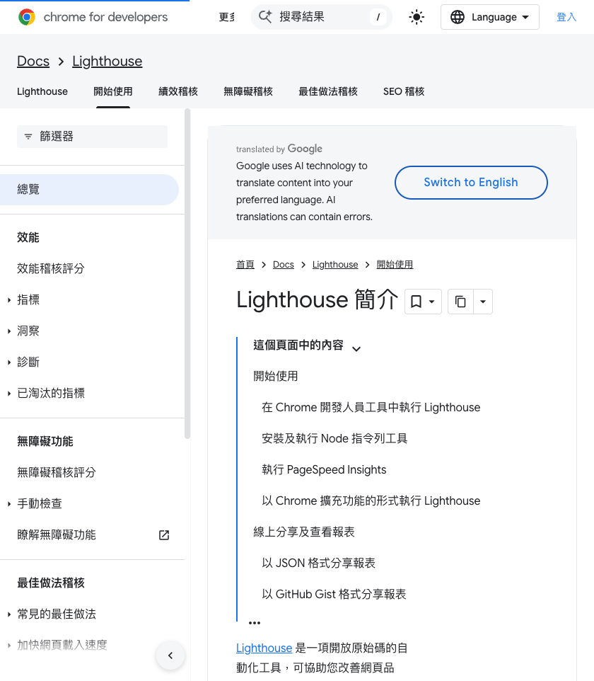The image size is (594, 681).
Task: Focus the 搜尋結果 search field
Action: tap(322, 17)
